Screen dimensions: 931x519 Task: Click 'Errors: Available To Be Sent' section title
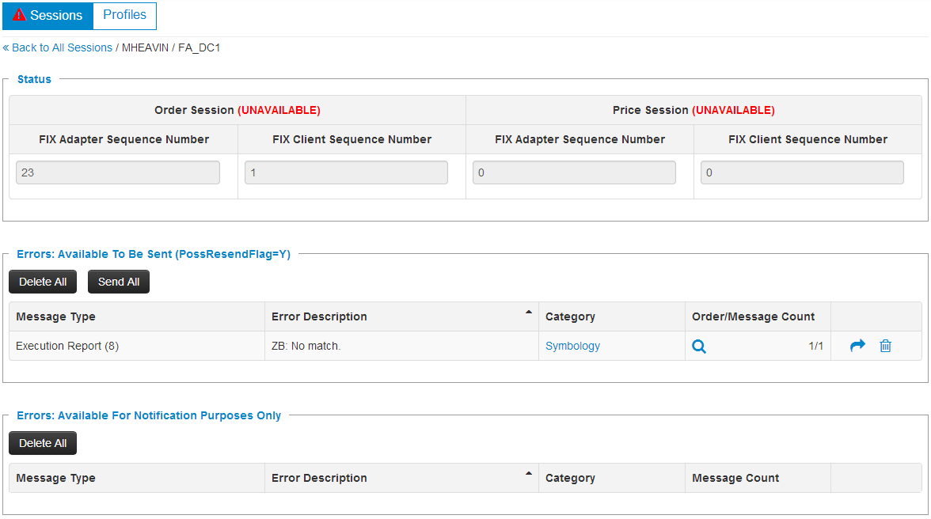[x=154, y=255]
